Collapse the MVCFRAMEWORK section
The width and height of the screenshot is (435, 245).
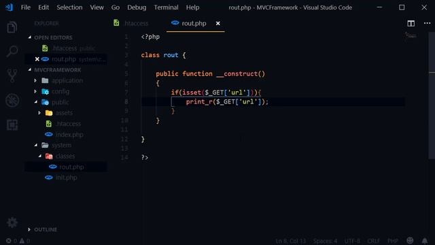coord(57,69)
